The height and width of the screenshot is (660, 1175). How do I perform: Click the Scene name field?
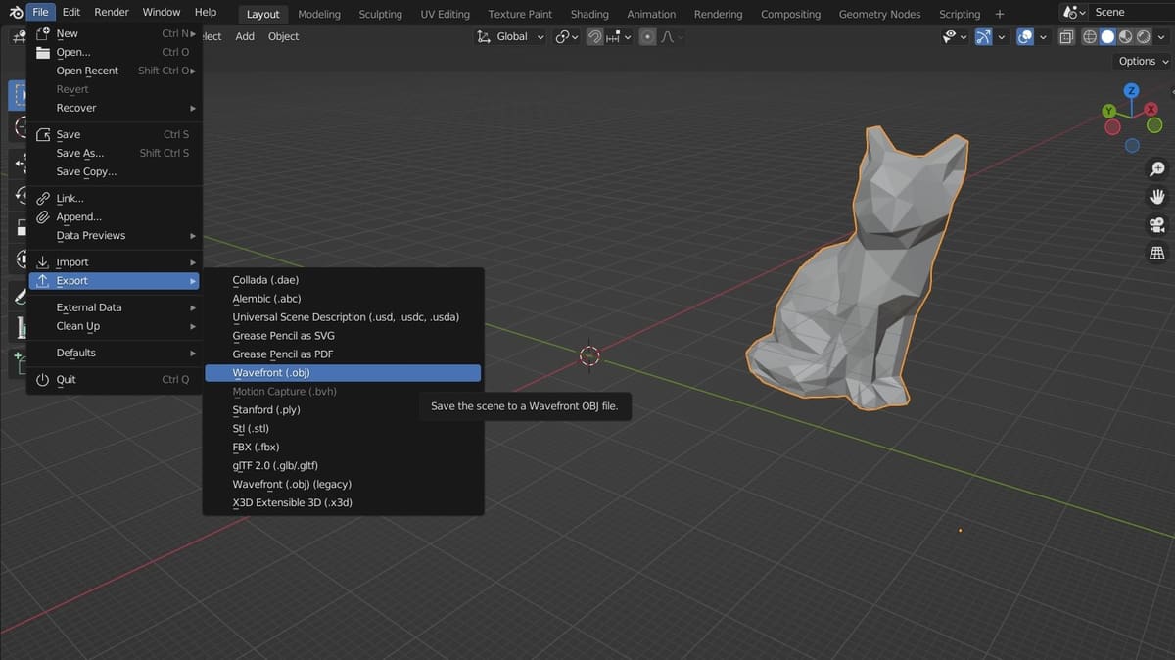pos(1131,12)
